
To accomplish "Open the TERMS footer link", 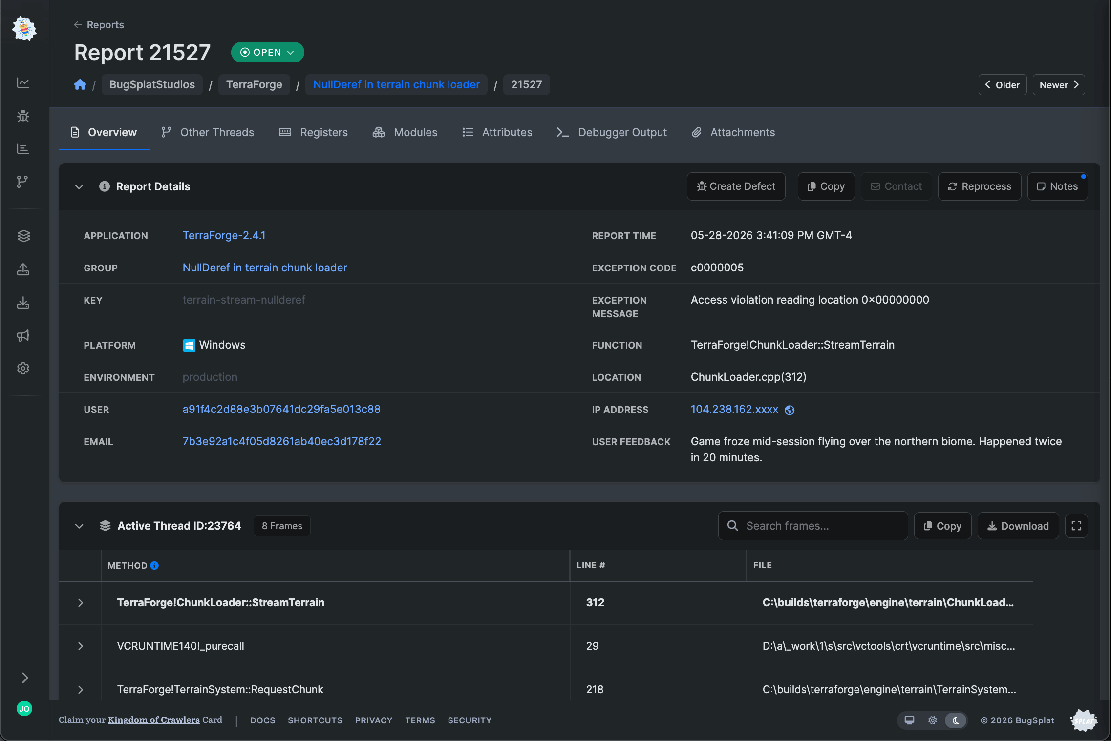I will [x=420, y=720].
